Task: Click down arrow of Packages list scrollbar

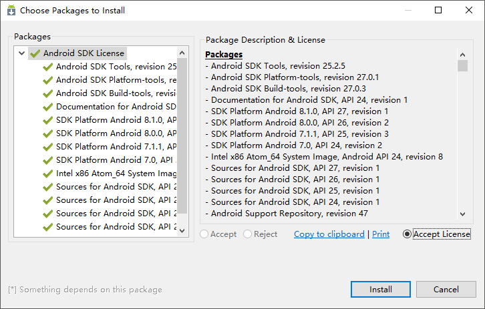Action: 182,231
